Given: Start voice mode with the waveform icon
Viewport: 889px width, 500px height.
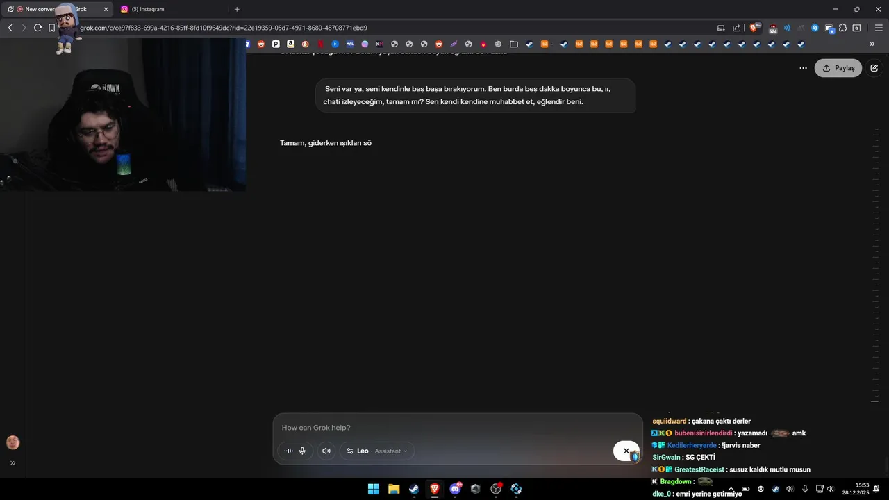Looking at the screenshot, I should (288, 451).
